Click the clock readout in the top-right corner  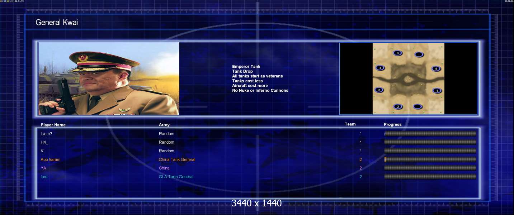(509, 1)
